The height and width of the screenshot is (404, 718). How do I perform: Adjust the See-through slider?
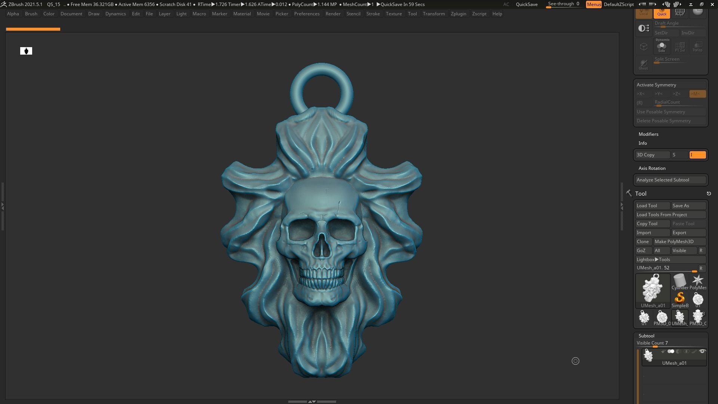tap(564, 4)
